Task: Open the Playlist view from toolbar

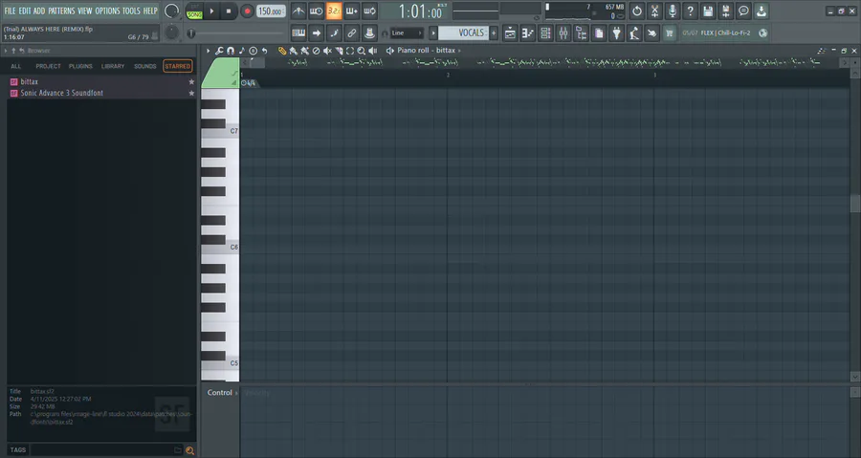Action: 510,33
